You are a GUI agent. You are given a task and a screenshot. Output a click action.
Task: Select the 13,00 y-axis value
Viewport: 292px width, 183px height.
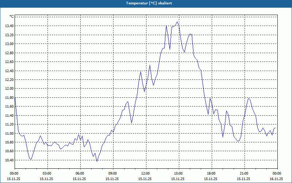pyautogui.click(x=9, y=44)
